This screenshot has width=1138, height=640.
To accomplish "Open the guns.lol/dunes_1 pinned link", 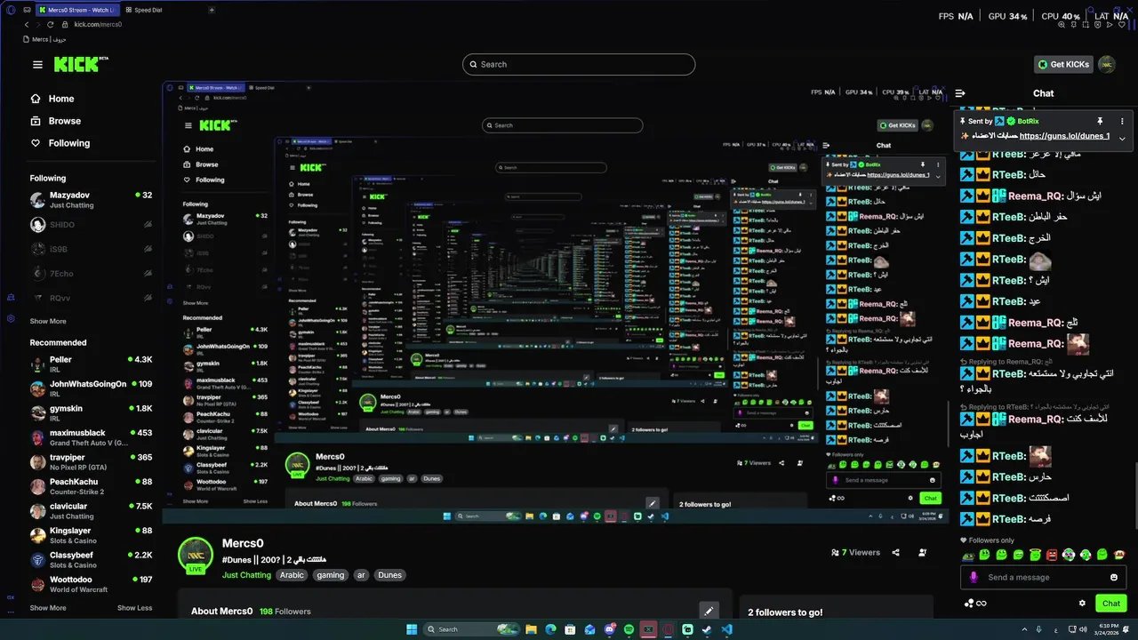I will point(1064,136).
